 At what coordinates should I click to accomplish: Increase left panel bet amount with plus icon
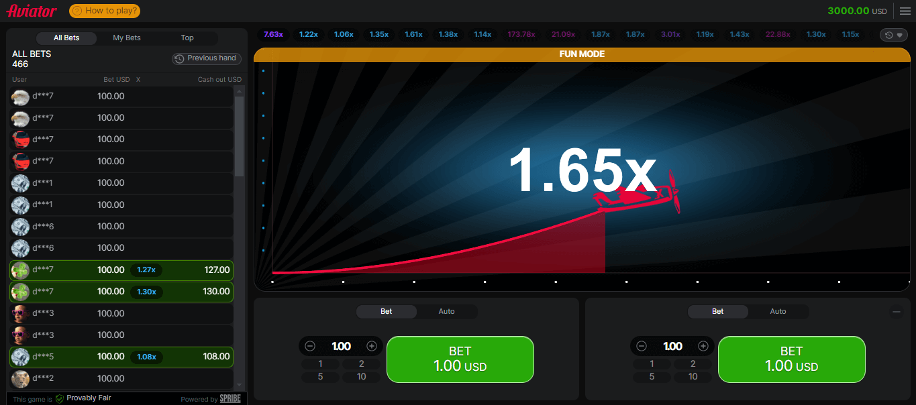(x=371, y=346)
